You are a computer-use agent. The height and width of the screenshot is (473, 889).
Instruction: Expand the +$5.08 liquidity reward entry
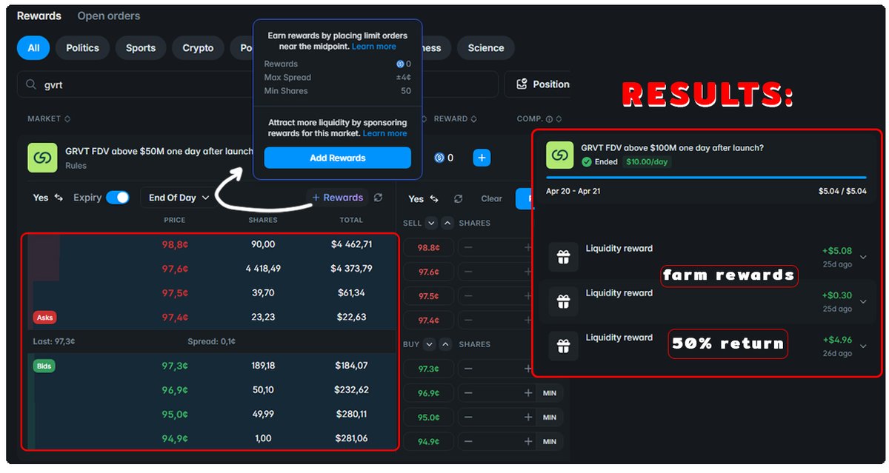863,257
